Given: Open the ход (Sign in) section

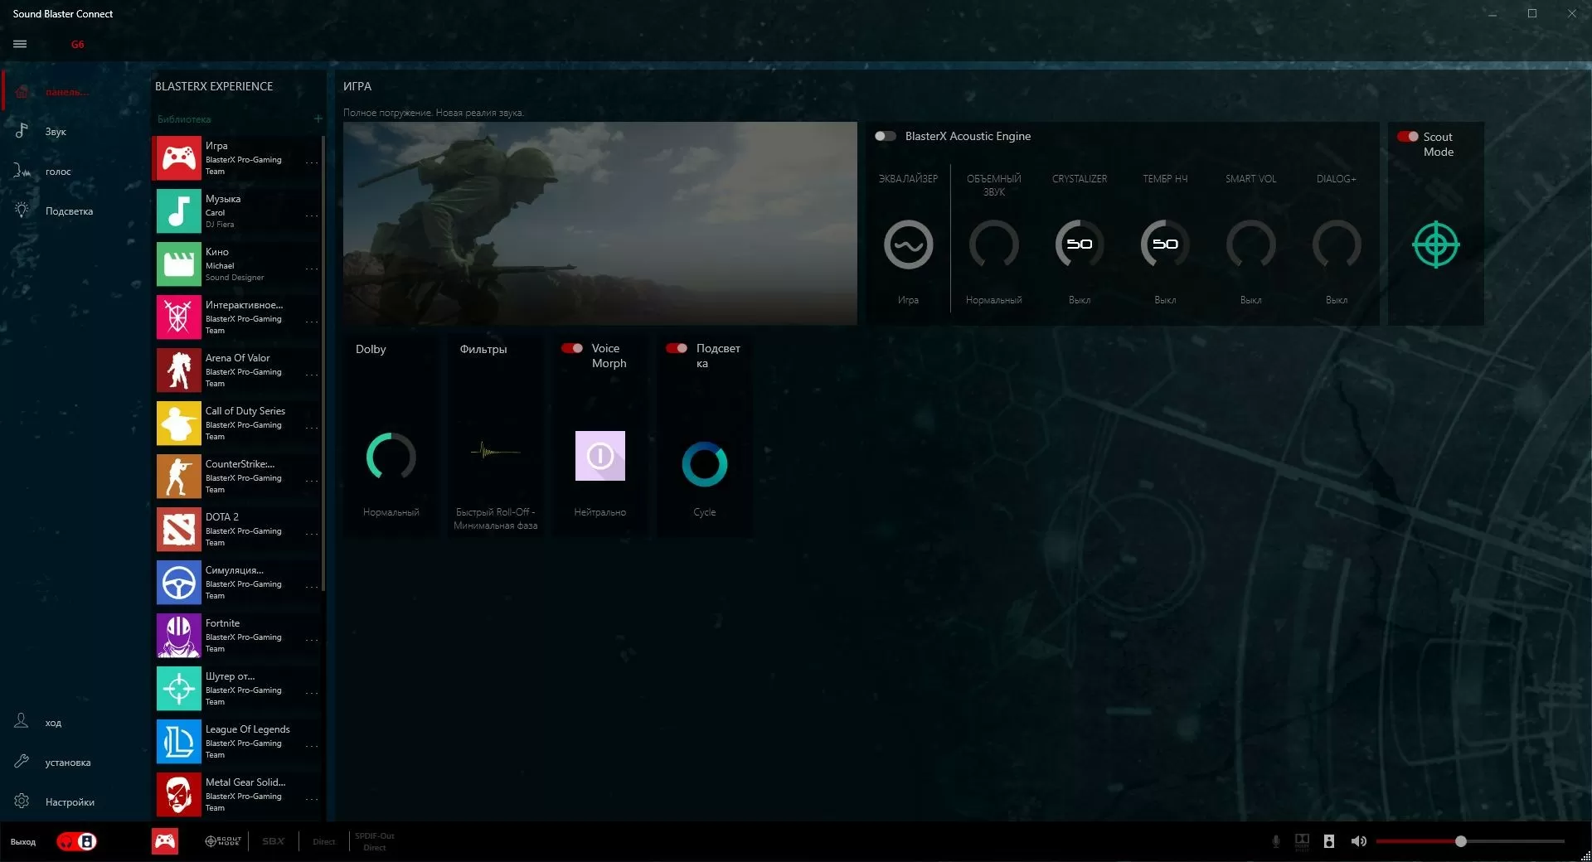Looking at the screenshot, I should click(52, 722).
